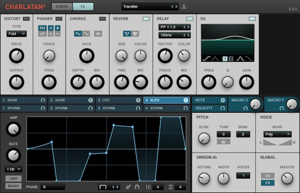Image resolution: width=300 pixels, height=193 pixels.
Task: Toggle the OS oversampling button
Action: [x=267, y=176]
